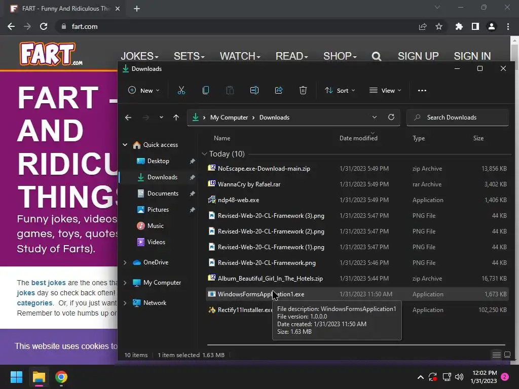Open Windows Start menu
519x389 pixels.
16,377
